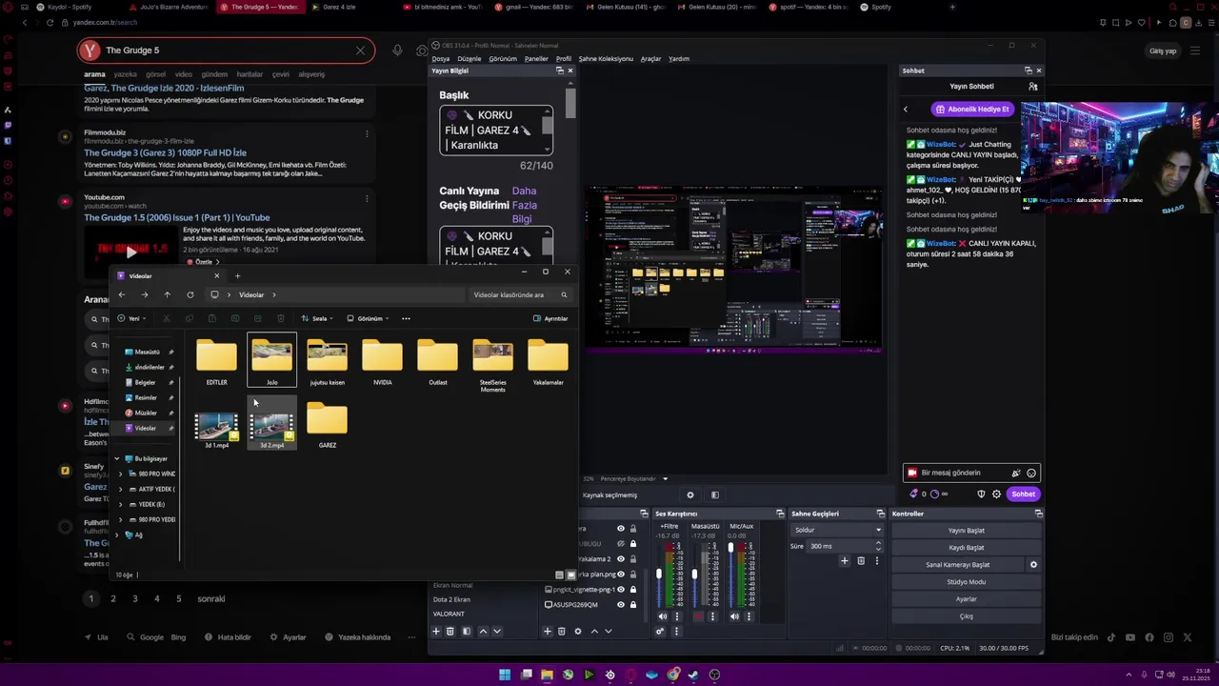Select the SteelSeries Moments folder
Viewport: 1219px width, 686px height.
(x=492, y=365)
